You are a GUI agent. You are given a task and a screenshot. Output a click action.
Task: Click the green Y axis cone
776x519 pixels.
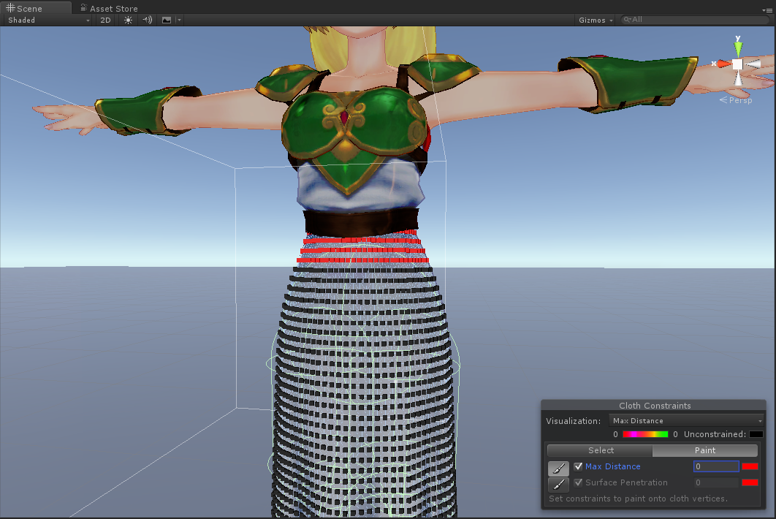pyautogui.click(x=738, y=48)
